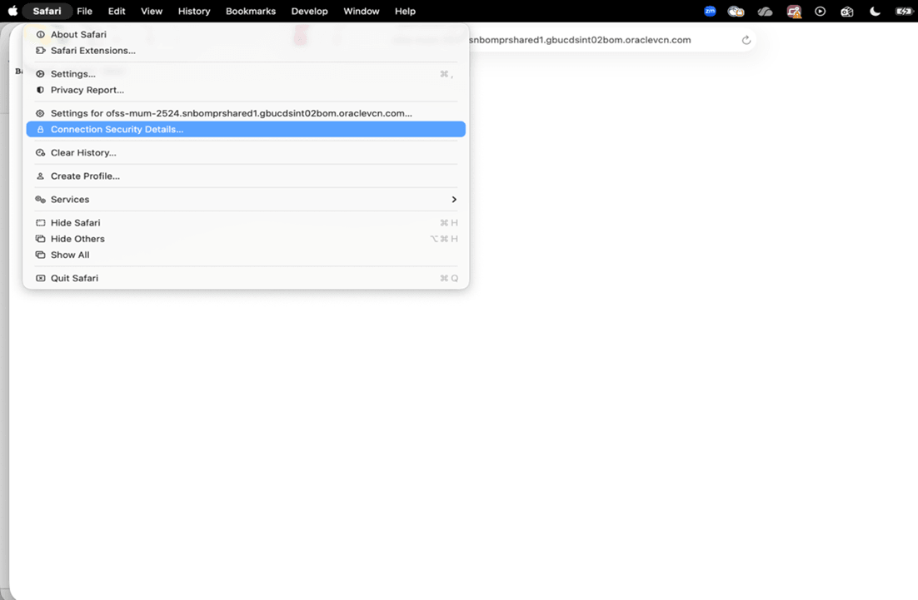Click the window icon beside Hide Safari
This screenshot has width=918, height=600.
coord(40,223)
